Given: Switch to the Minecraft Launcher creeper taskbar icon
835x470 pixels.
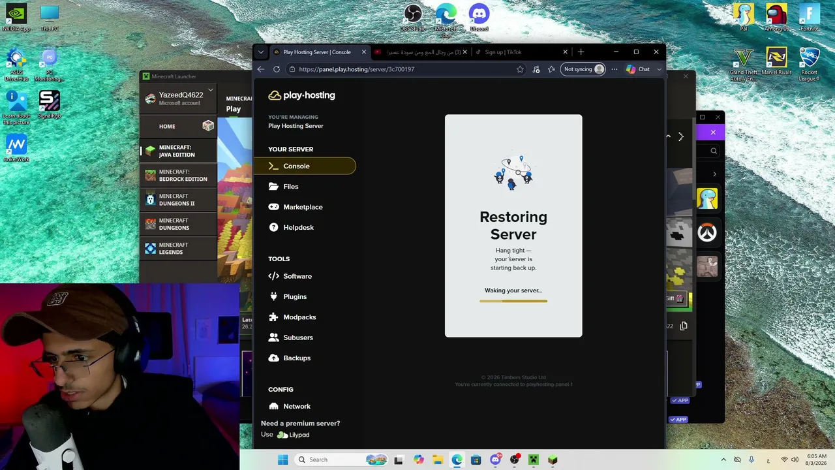Looking at the screenshot, I should [534, 460].
